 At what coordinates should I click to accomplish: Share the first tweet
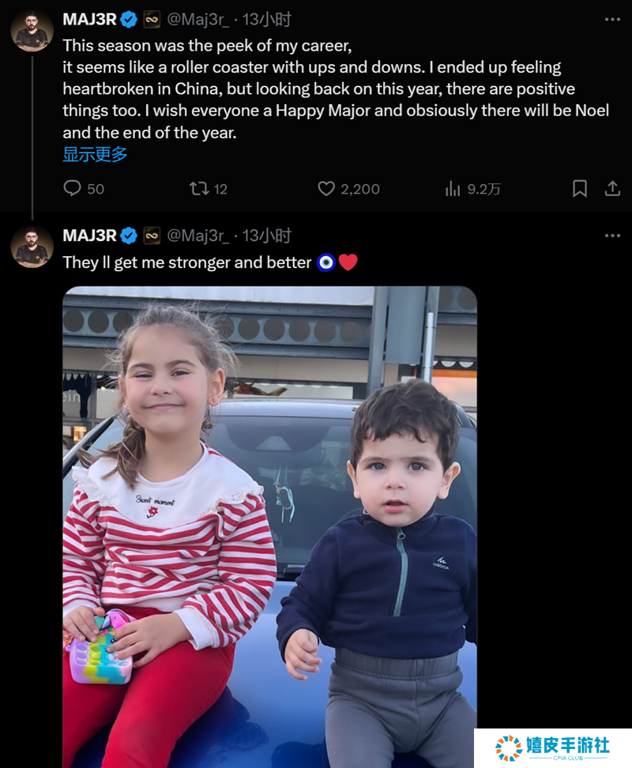612,189
